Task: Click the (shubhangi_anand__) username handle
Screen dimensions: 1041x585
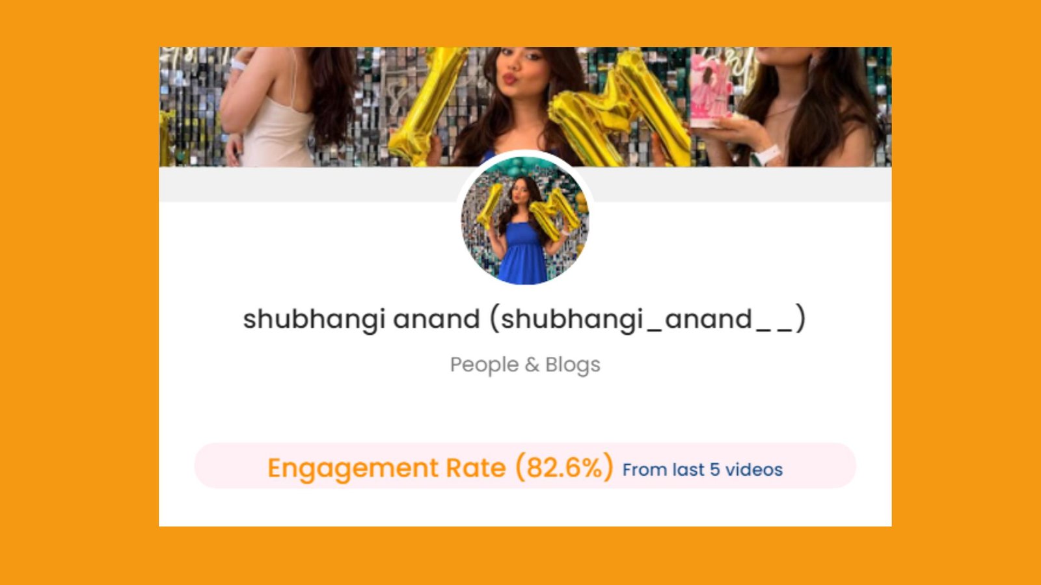Action: click(x=647, y=319)
